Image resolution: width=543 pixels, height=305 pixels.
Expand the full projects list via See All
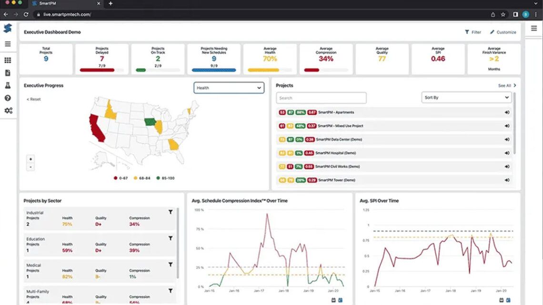504,85
